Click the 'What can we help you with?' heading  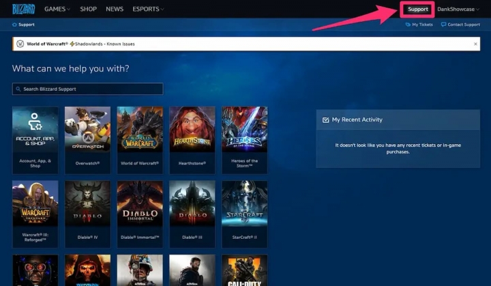(70, 68)
